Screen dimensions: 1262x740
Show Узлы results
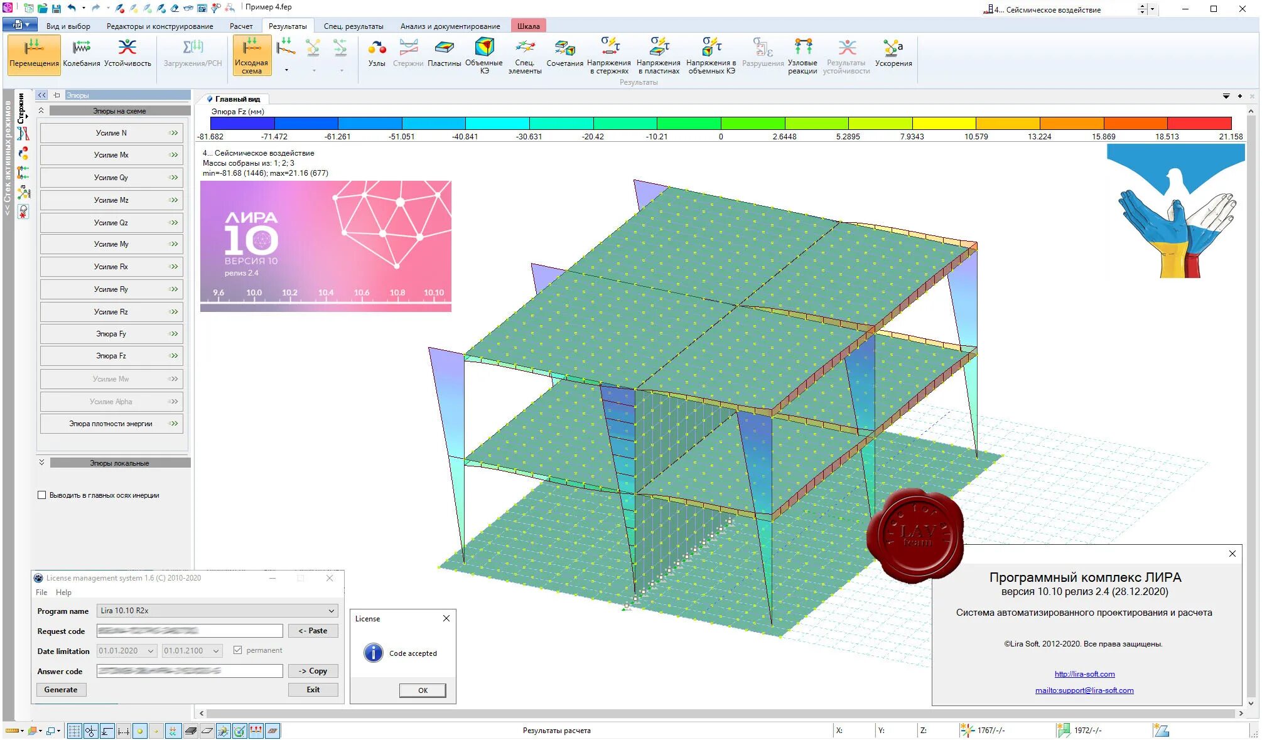click(x=377, y=55)
